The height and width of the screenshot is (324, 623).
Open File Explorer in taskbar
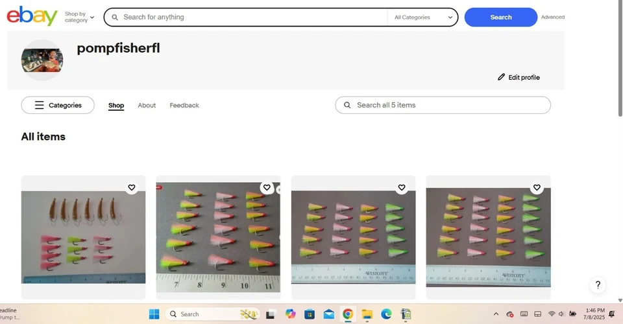(367, 314)
